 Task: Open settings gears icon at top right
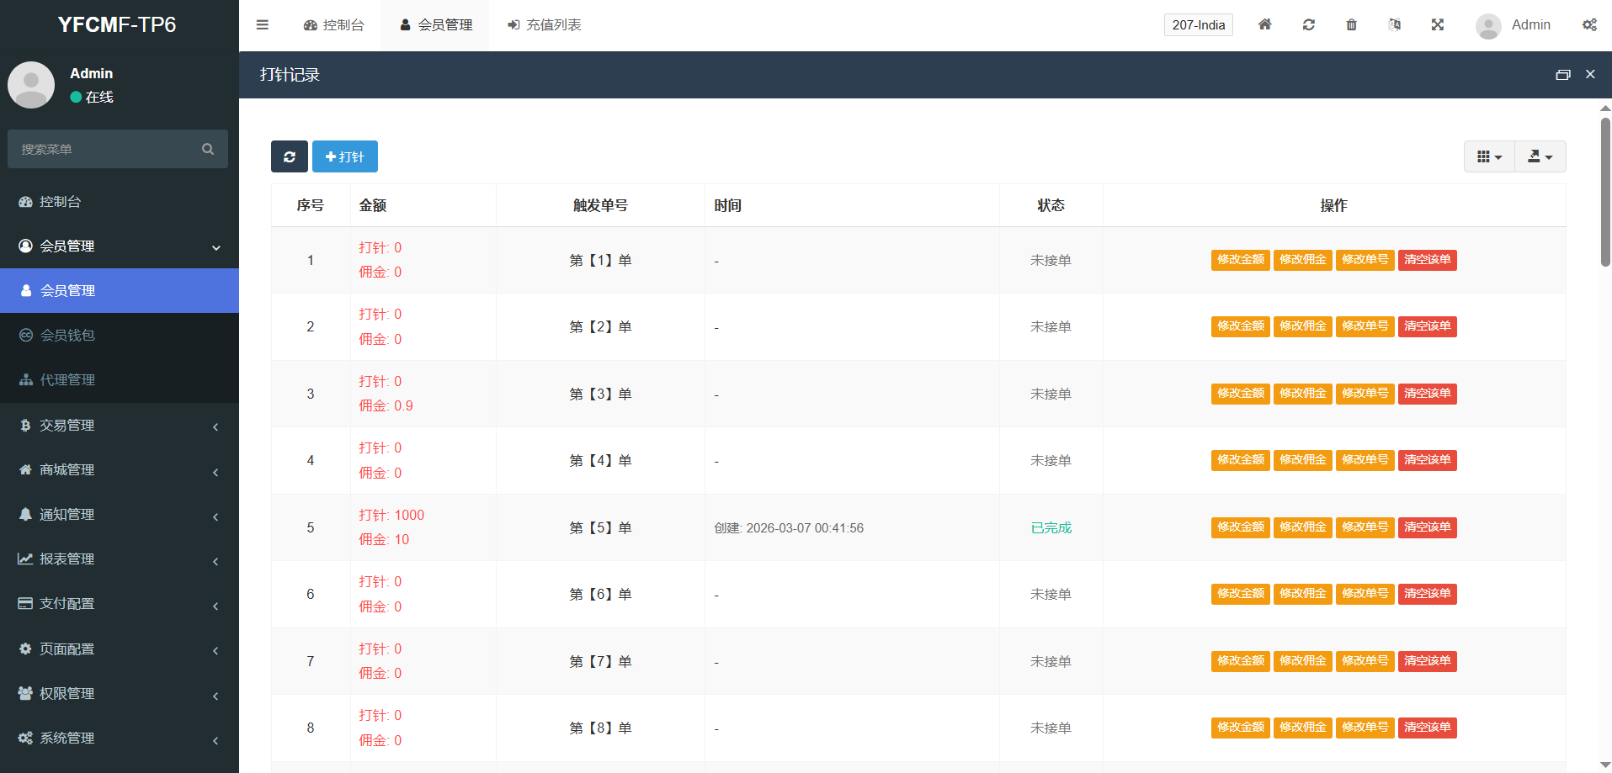pos(1589,25)
